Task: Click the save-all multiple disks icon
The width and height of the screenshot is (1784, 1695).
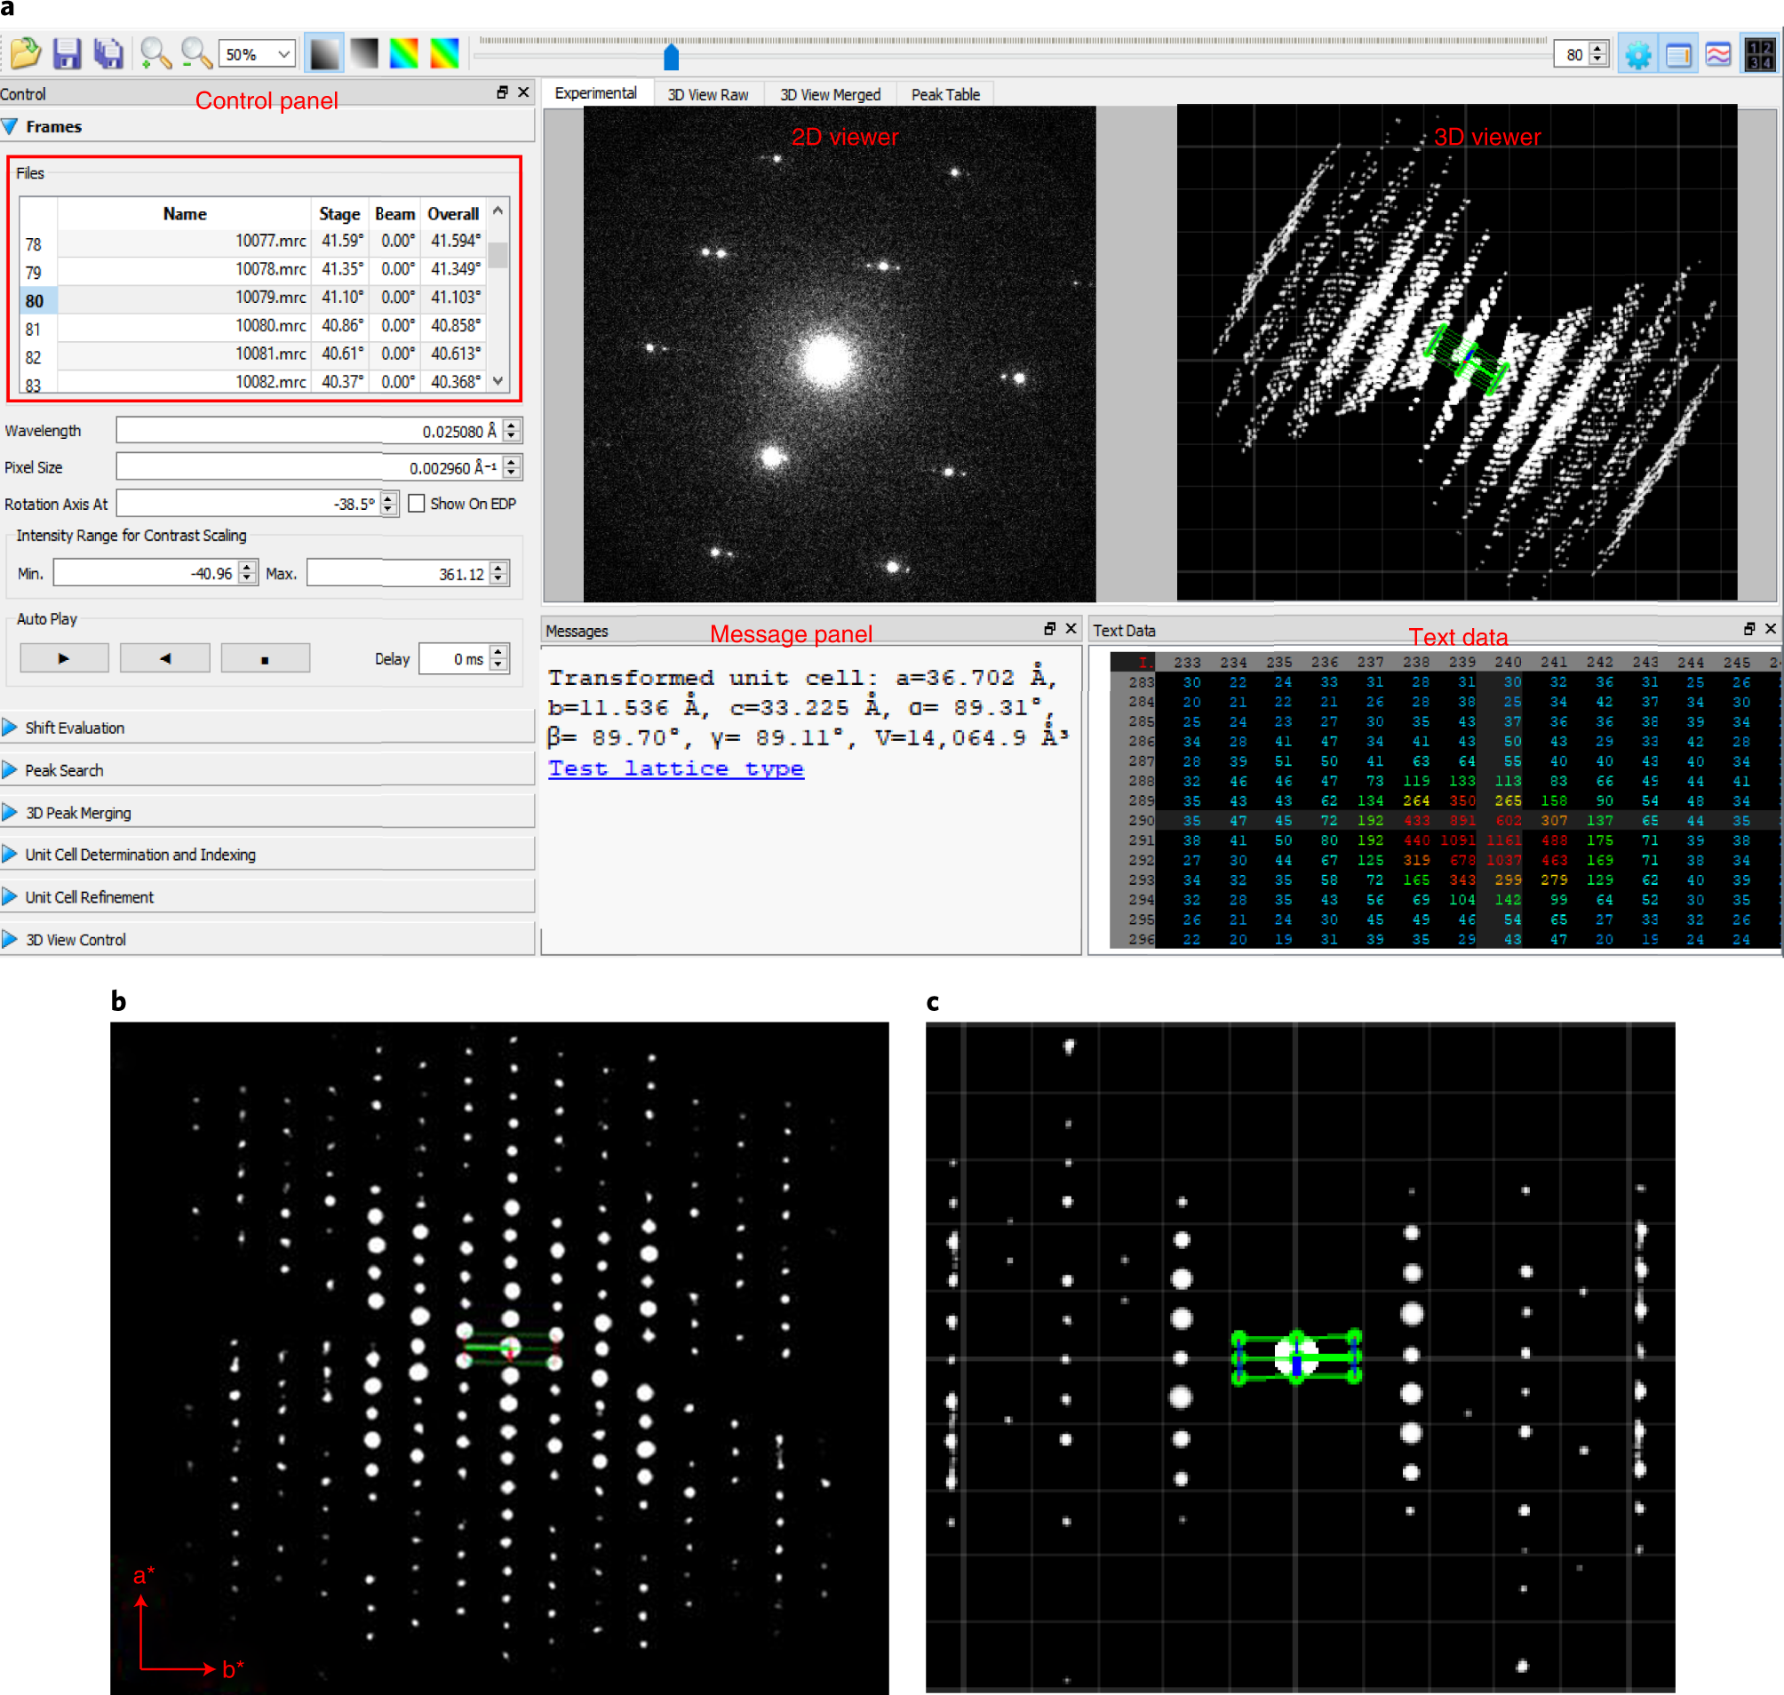Action: [108, 53]
